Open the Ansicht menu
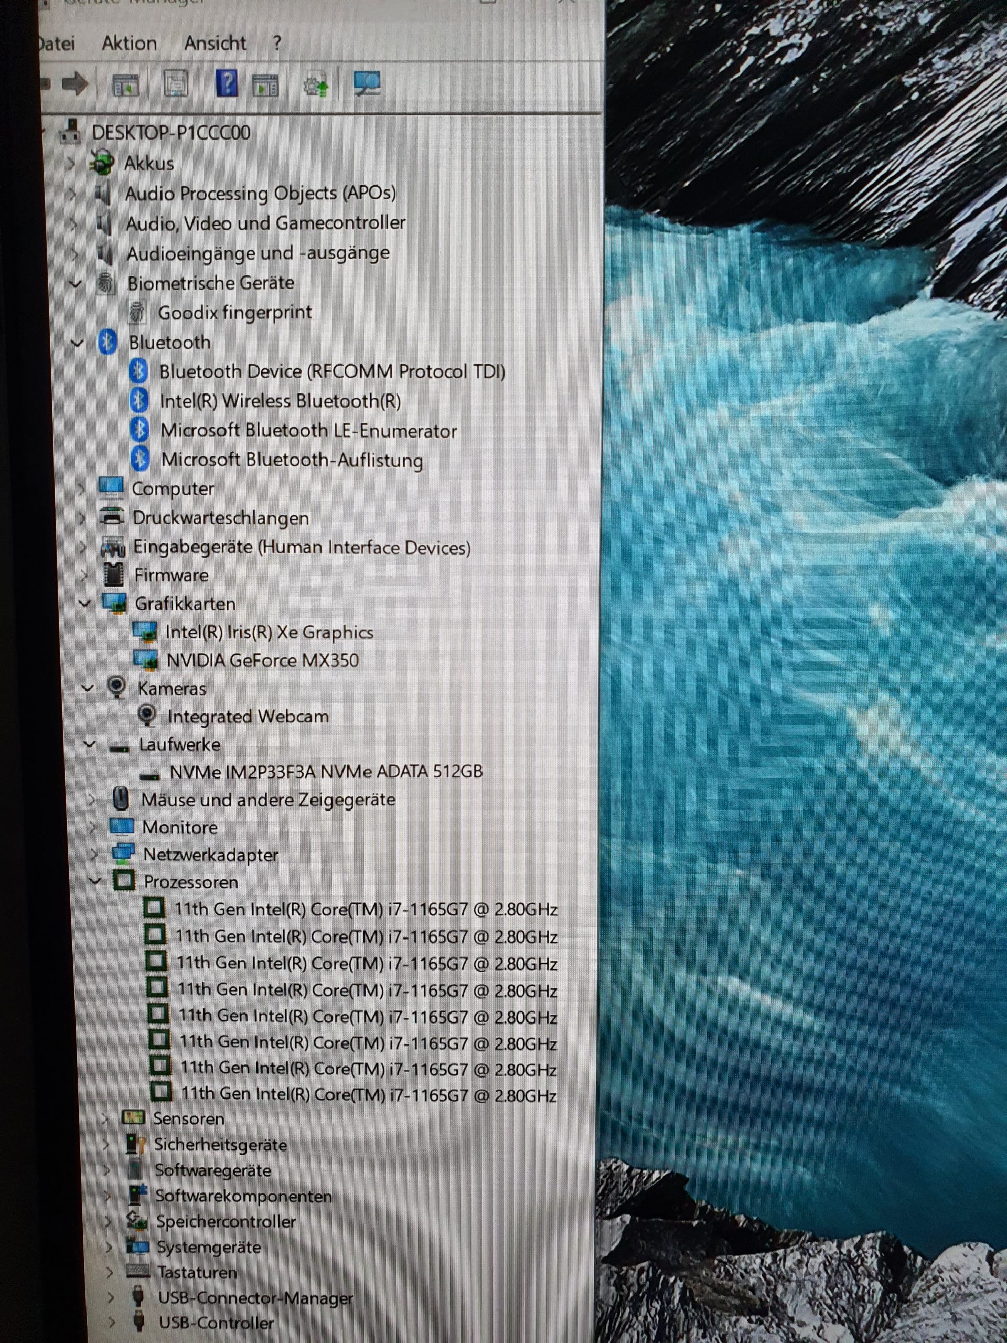1007x1343 pixels. [x=215, y=44]
